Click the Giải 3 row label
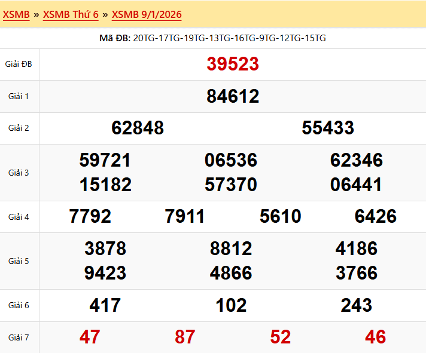Viewport: 426px width, 353px height. [19, 173]
